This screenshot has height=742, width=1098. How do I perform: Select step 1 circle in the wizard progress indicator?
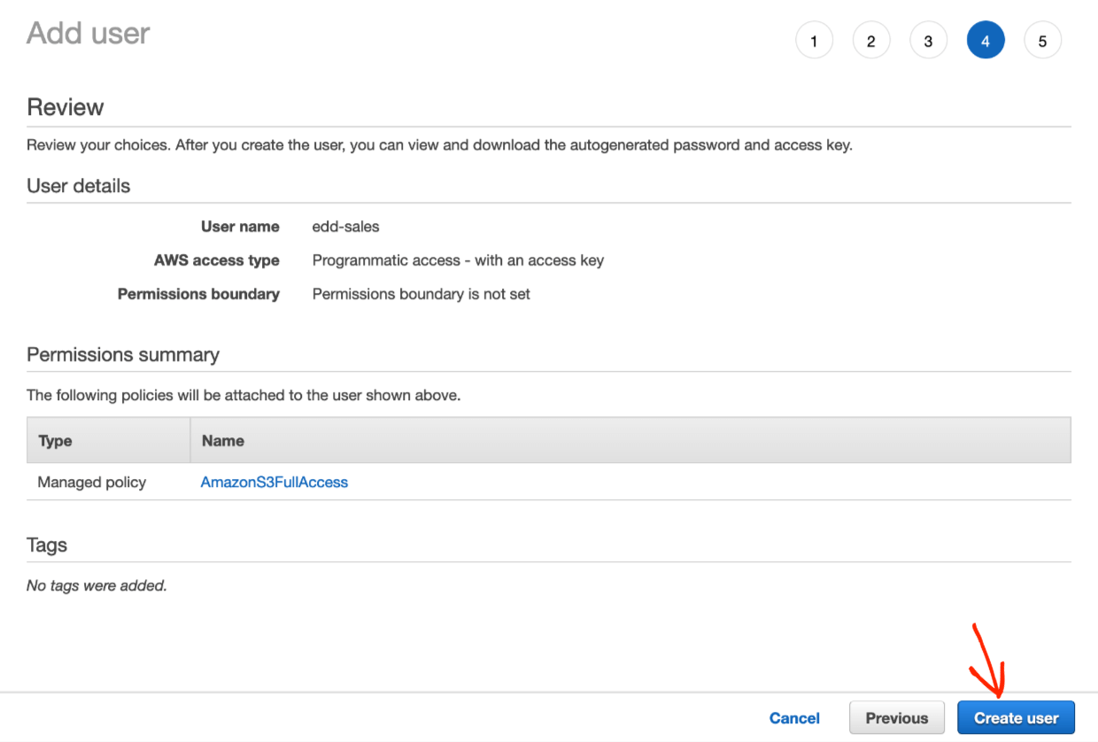click(x=814, y=40)
